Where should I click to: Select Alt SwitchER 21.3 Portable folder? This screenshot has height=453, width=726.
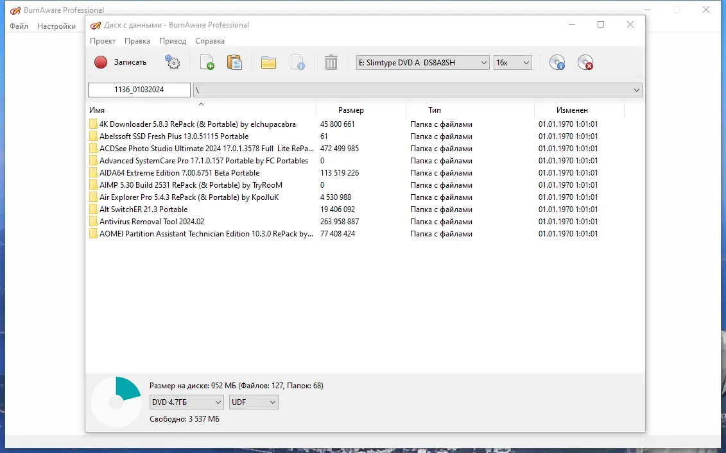pos(143,210)
